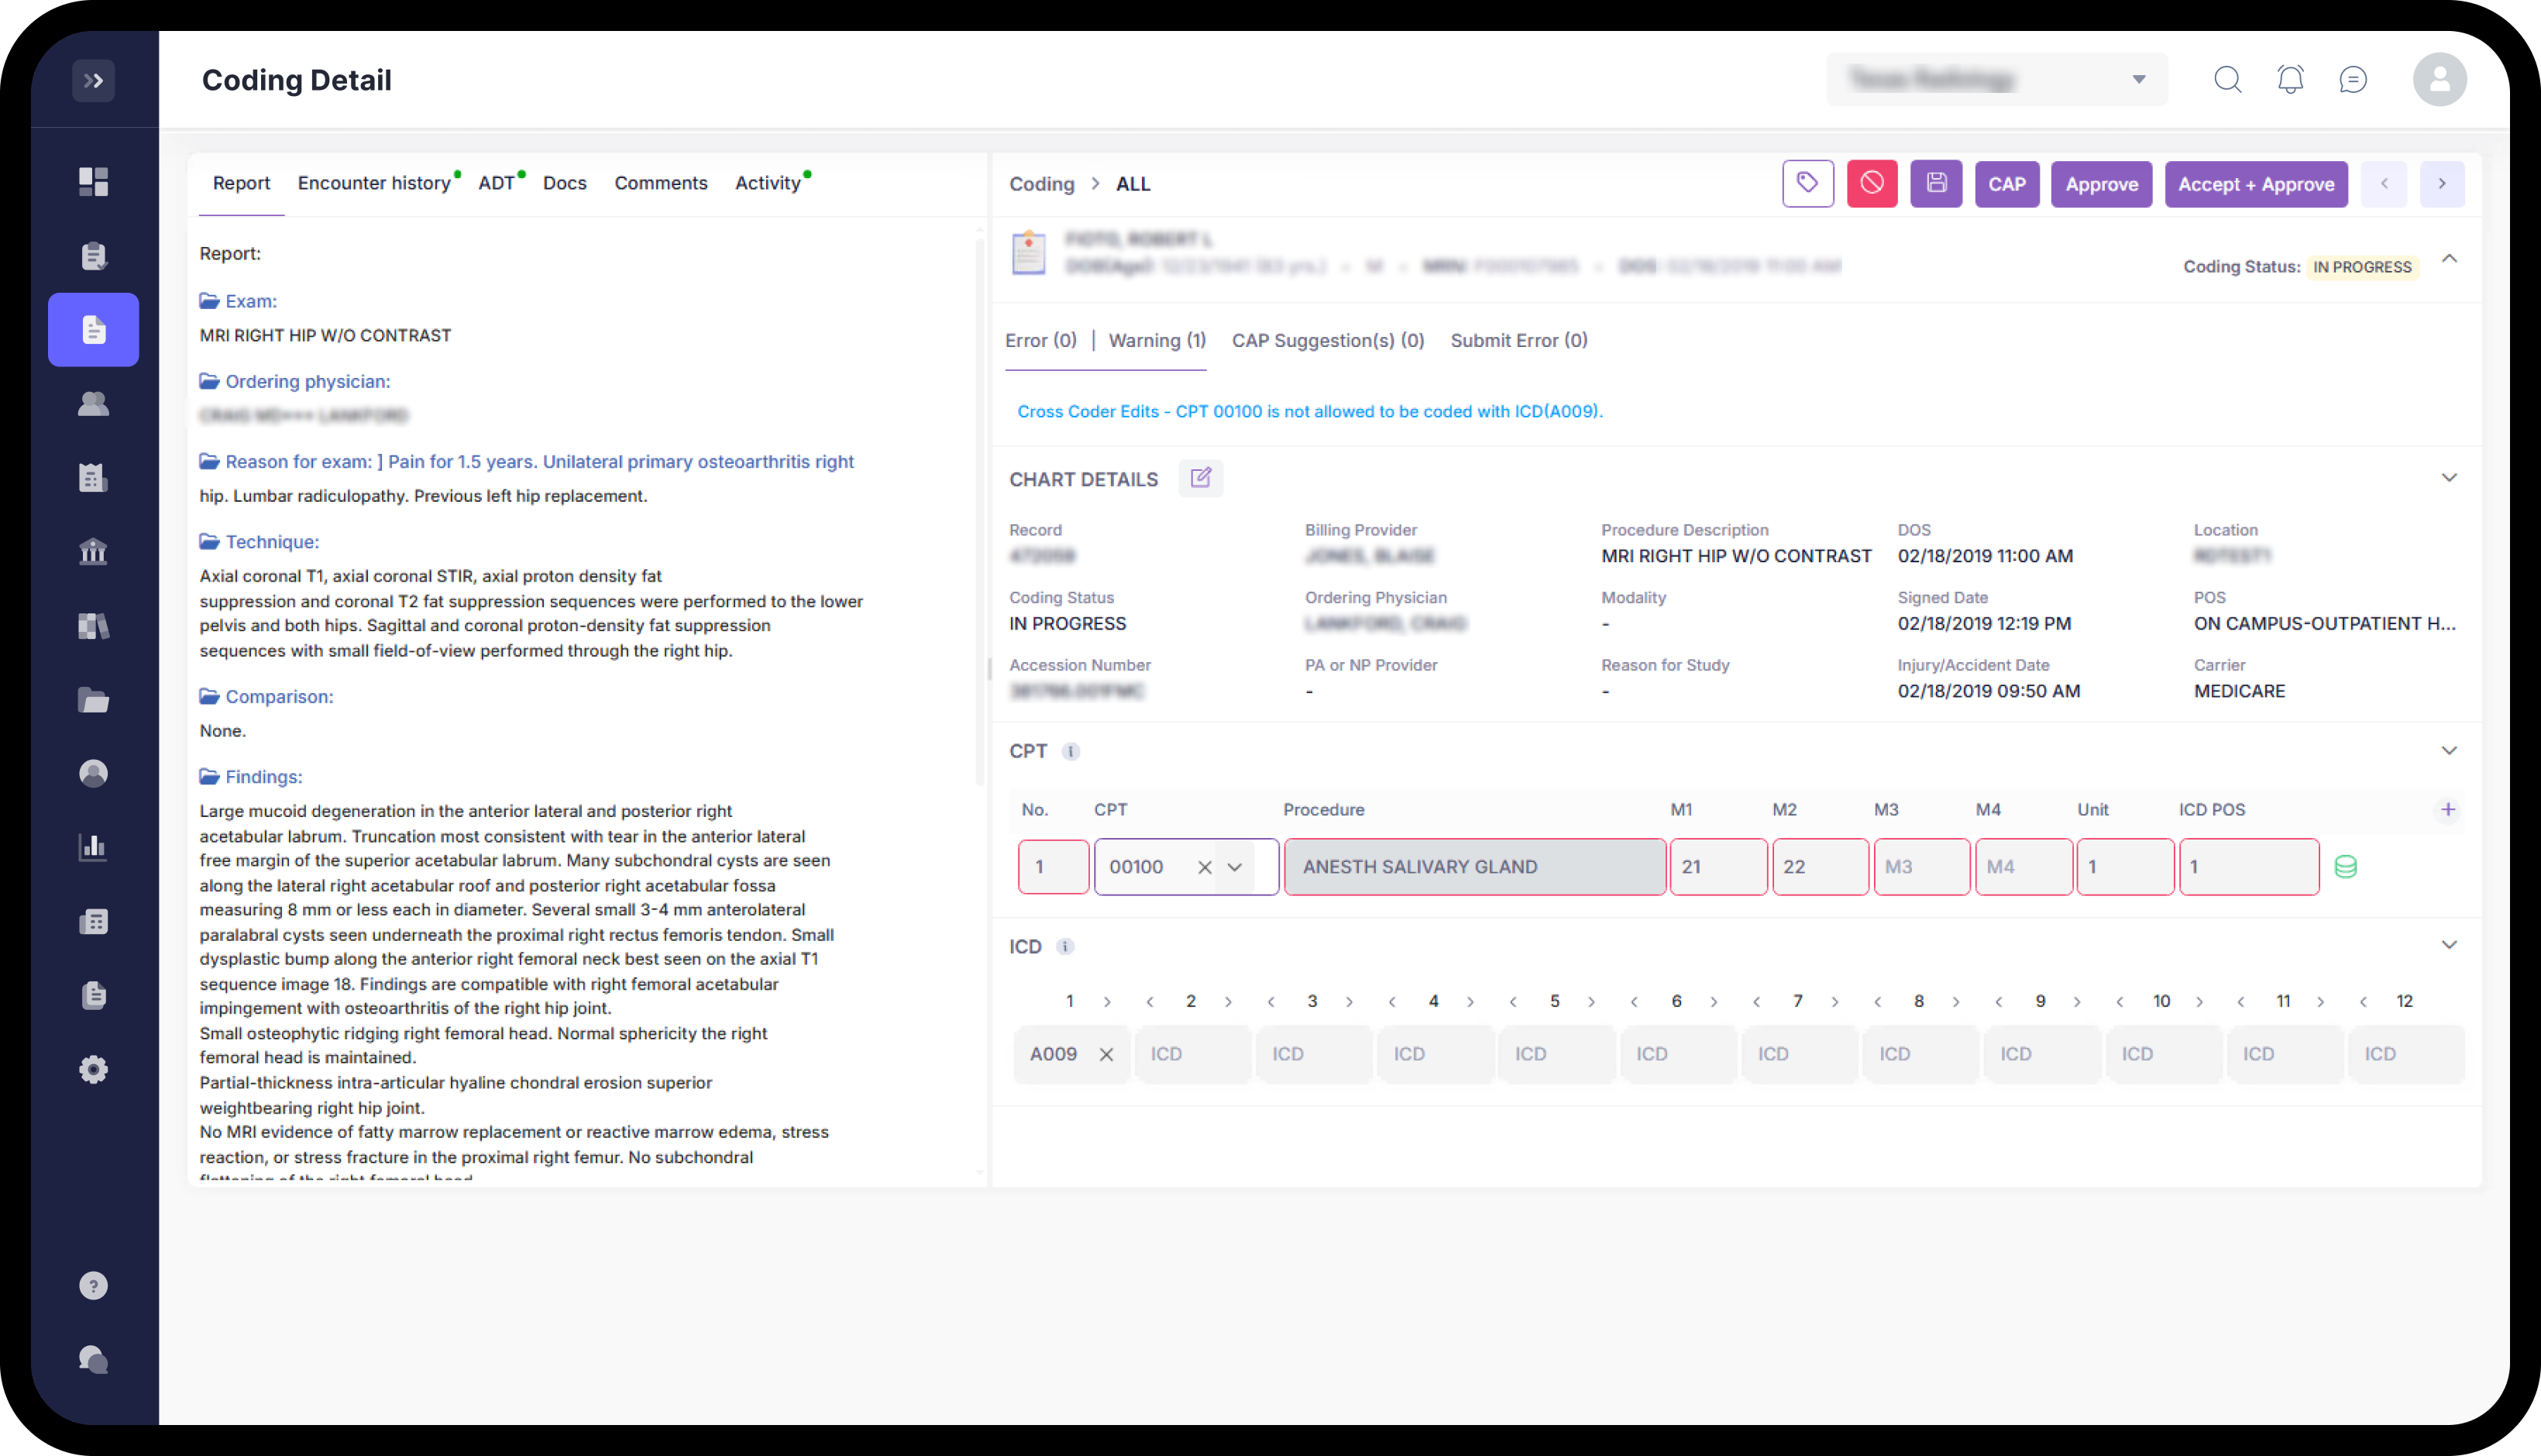This screenshot has height=1456, width=2541.
Task: Open the CPT 00100 code dropdown
Action: pyautogui.click(x=1235, y=867)
